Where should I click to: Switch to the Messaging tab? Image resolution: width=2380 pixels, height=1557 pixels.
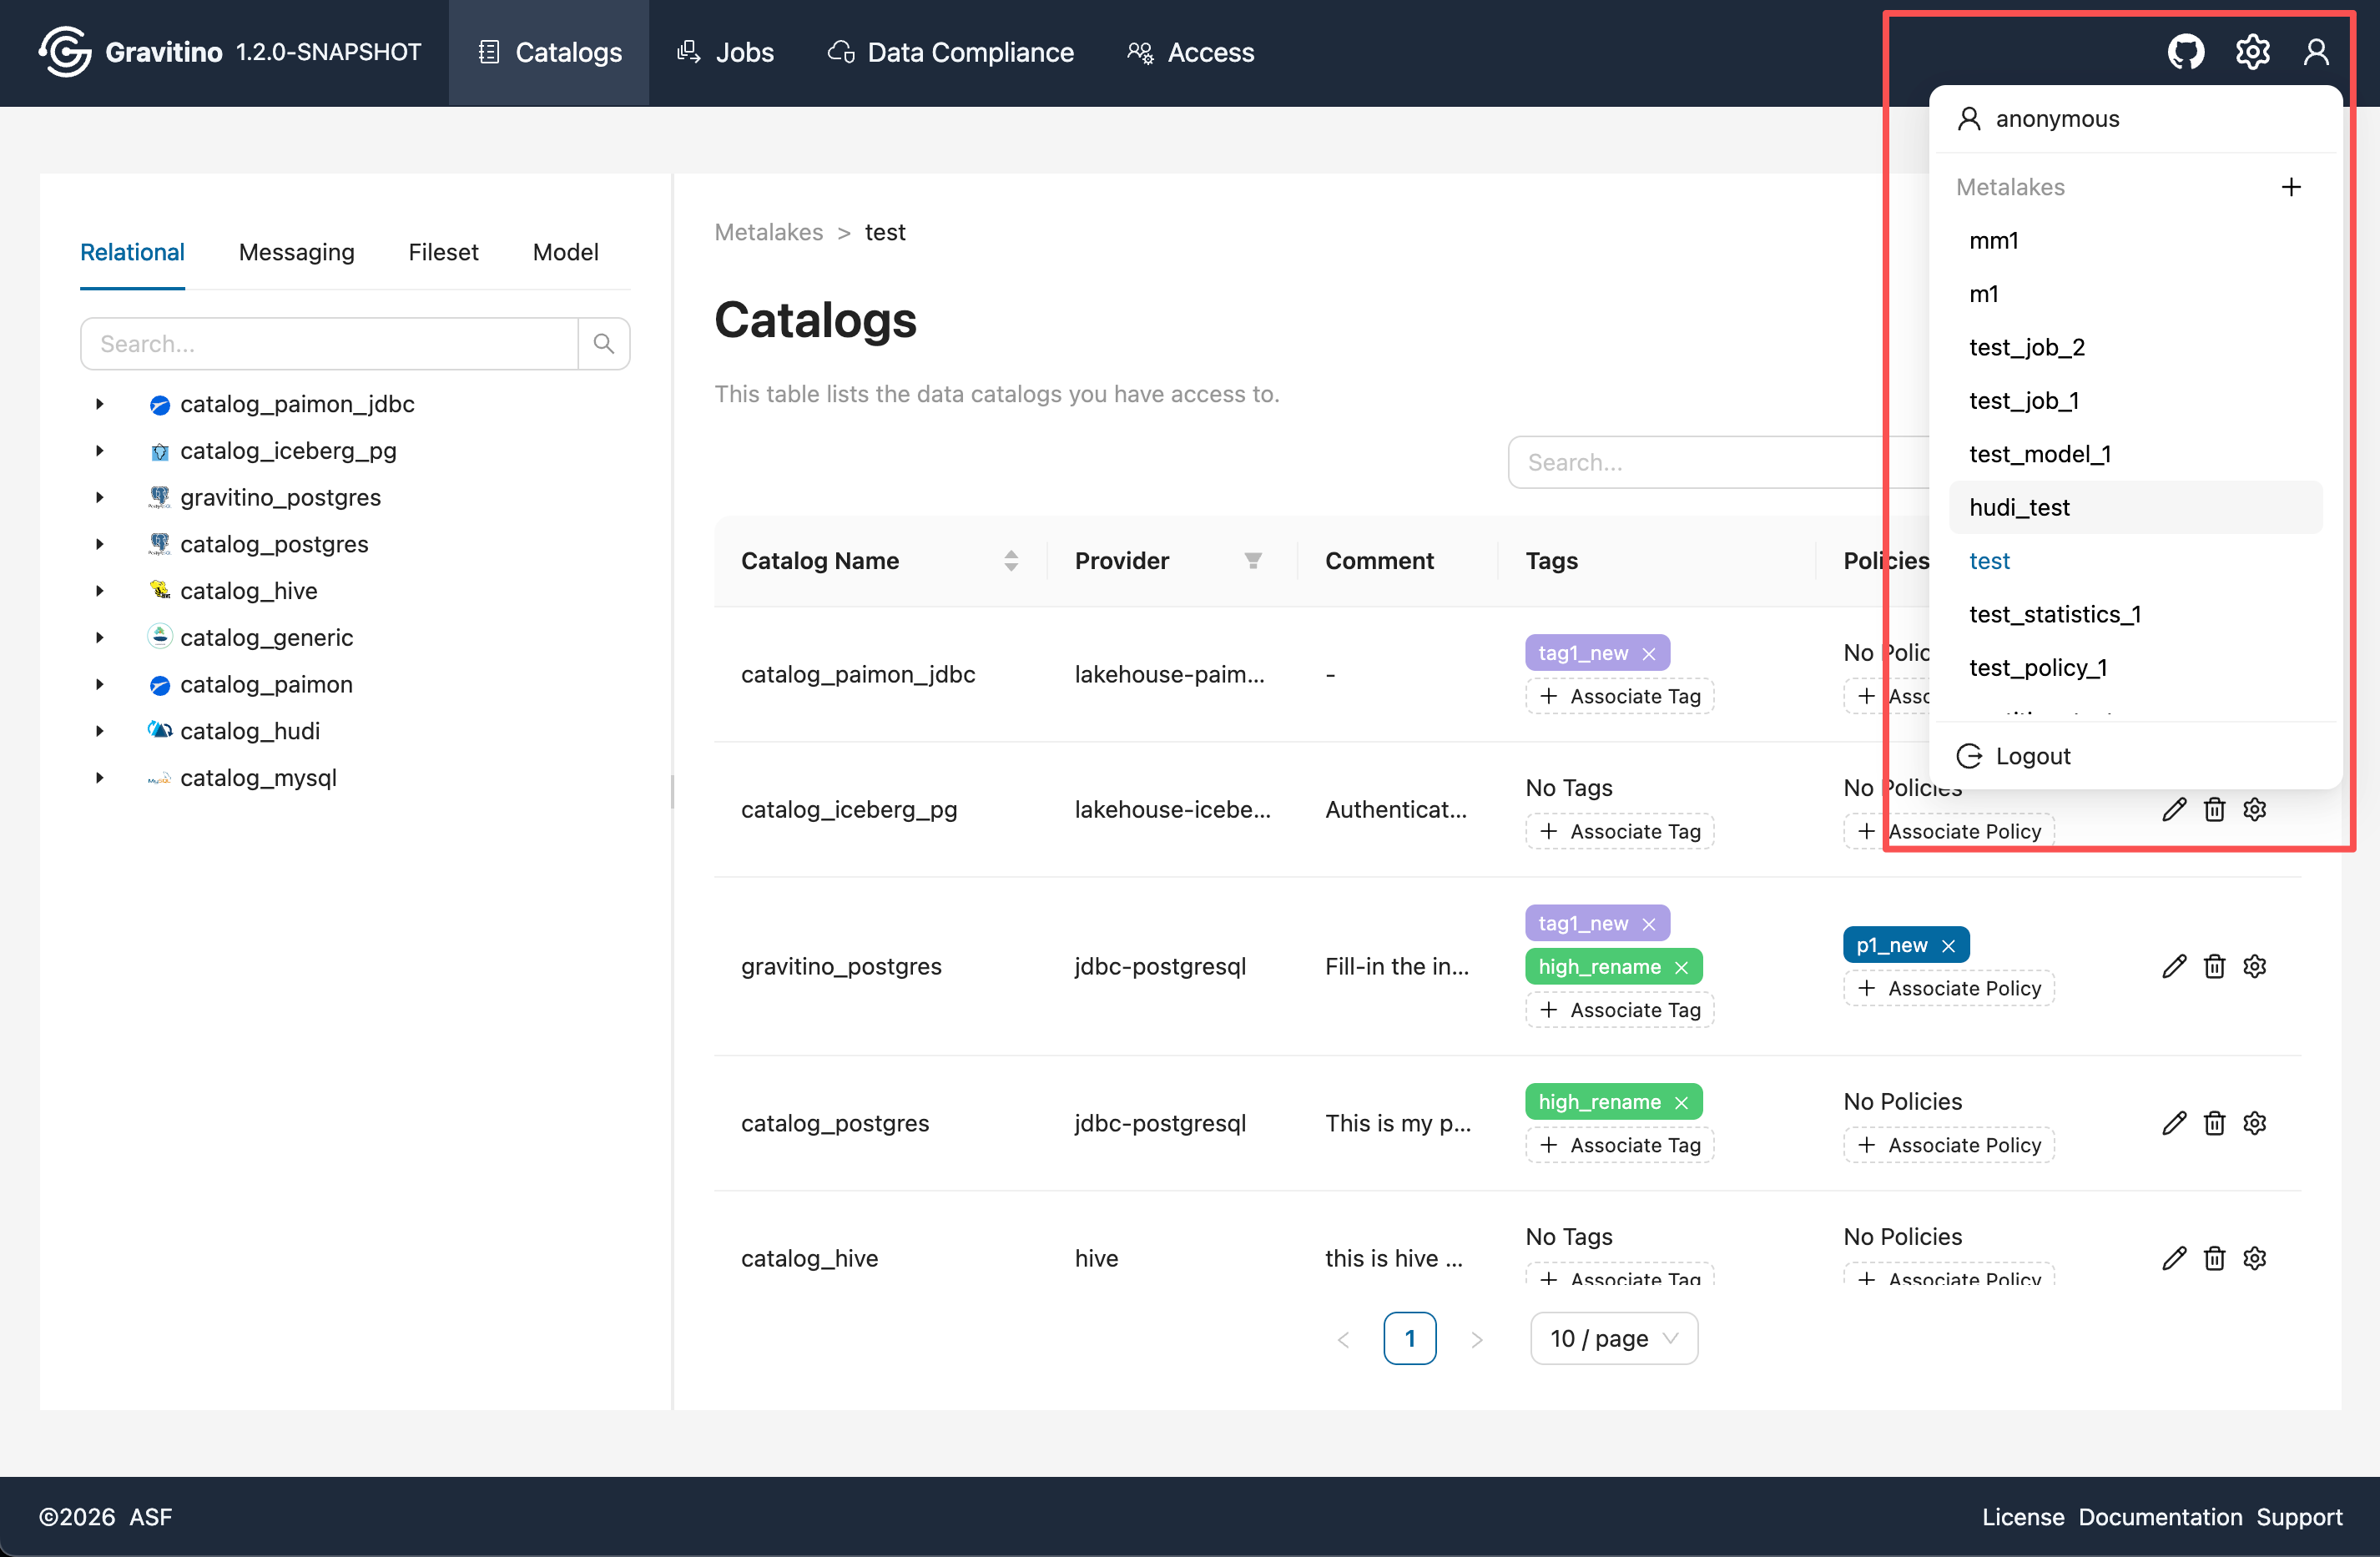(x=296, y=252)
